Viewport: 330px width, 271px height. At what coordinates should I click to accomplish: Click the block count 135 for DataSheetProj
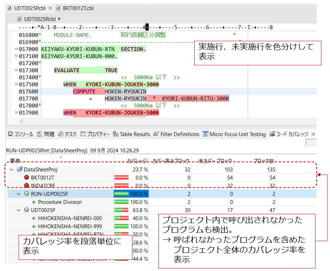coord(271,170)
